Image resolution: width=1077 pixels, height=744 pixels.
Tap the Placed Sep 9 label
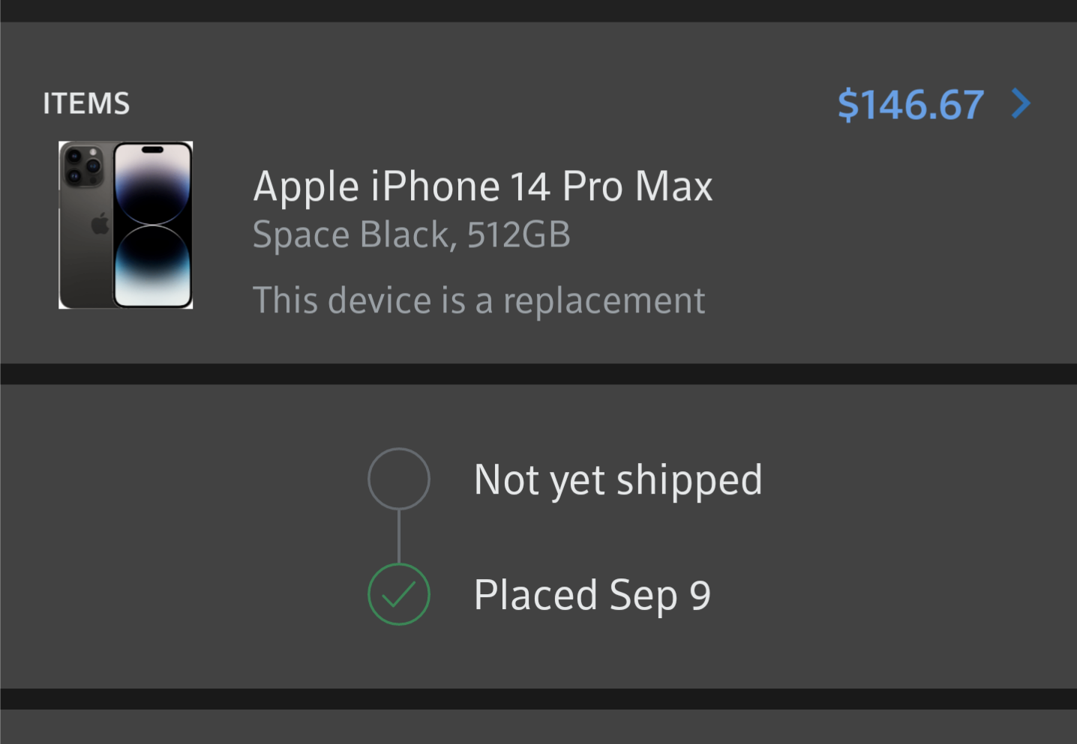592,595
